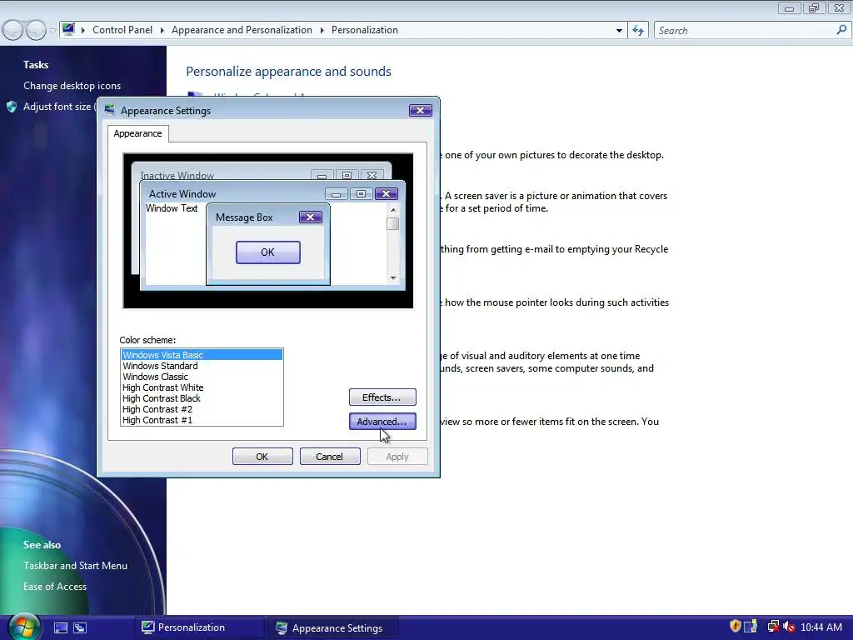
Task: Click the Windows Update tray icon beside shield
Action: pyautogui.click(x=751, y=627)
